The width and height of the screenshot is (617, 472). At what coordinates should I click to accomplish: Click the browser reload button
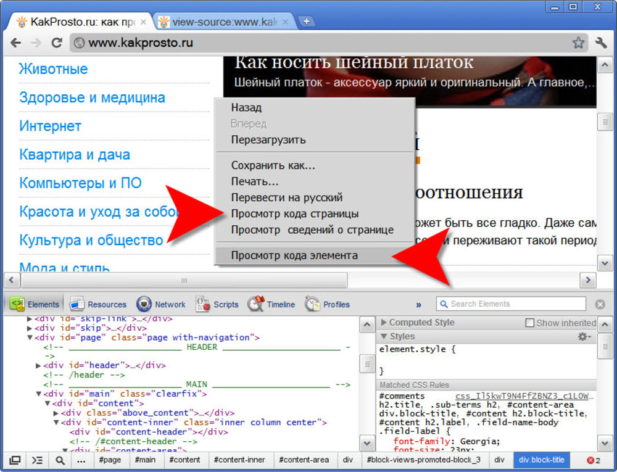point(57,43)
